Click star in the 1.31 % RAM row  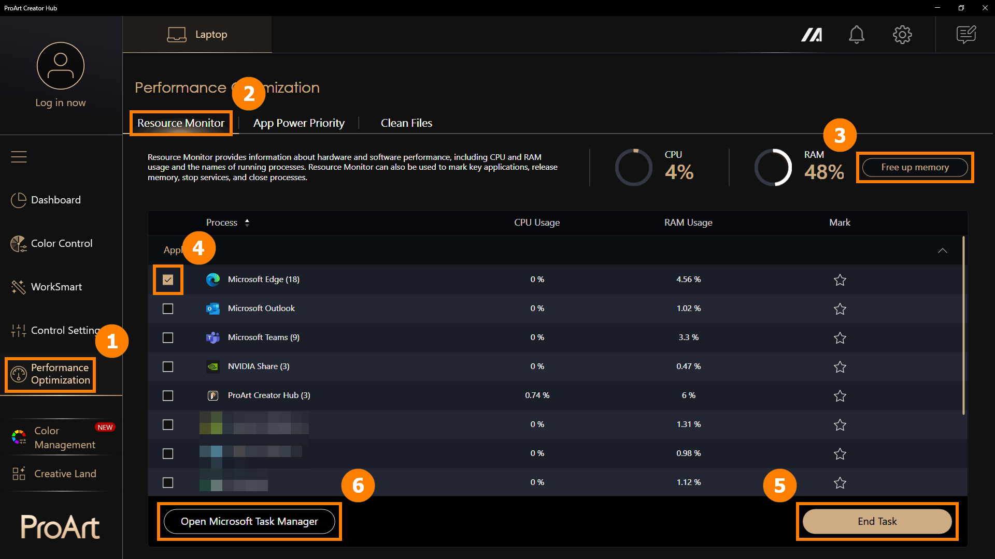840,424
